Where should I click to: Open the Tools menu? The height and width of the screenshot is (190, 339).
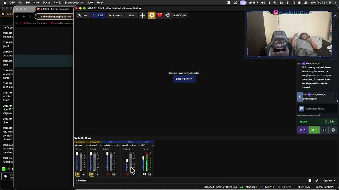pyautogui.click(x=91, y=3)
